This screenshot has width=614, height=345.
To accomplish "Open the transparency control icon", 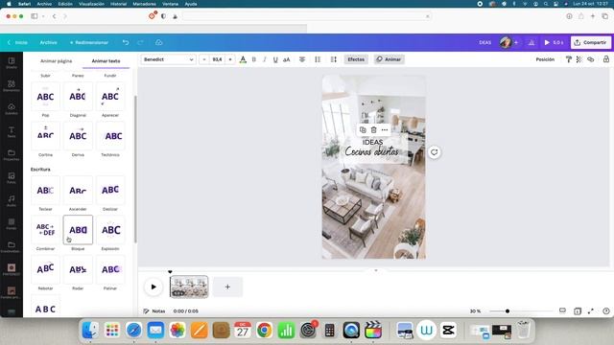I will point(579,59).
